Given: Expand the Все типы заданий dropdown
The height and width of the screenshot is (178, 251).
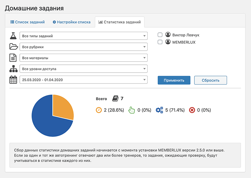Looking at the screenshot, I should pos(84,36).
